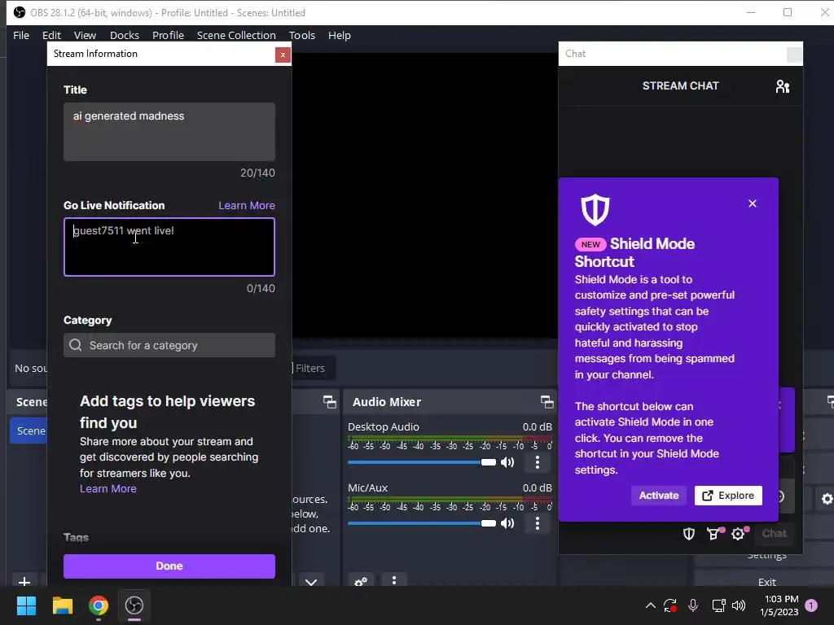834x625 pixels.
Task: Open Mic/Aux three-dot options
Action: pos(538,523)
